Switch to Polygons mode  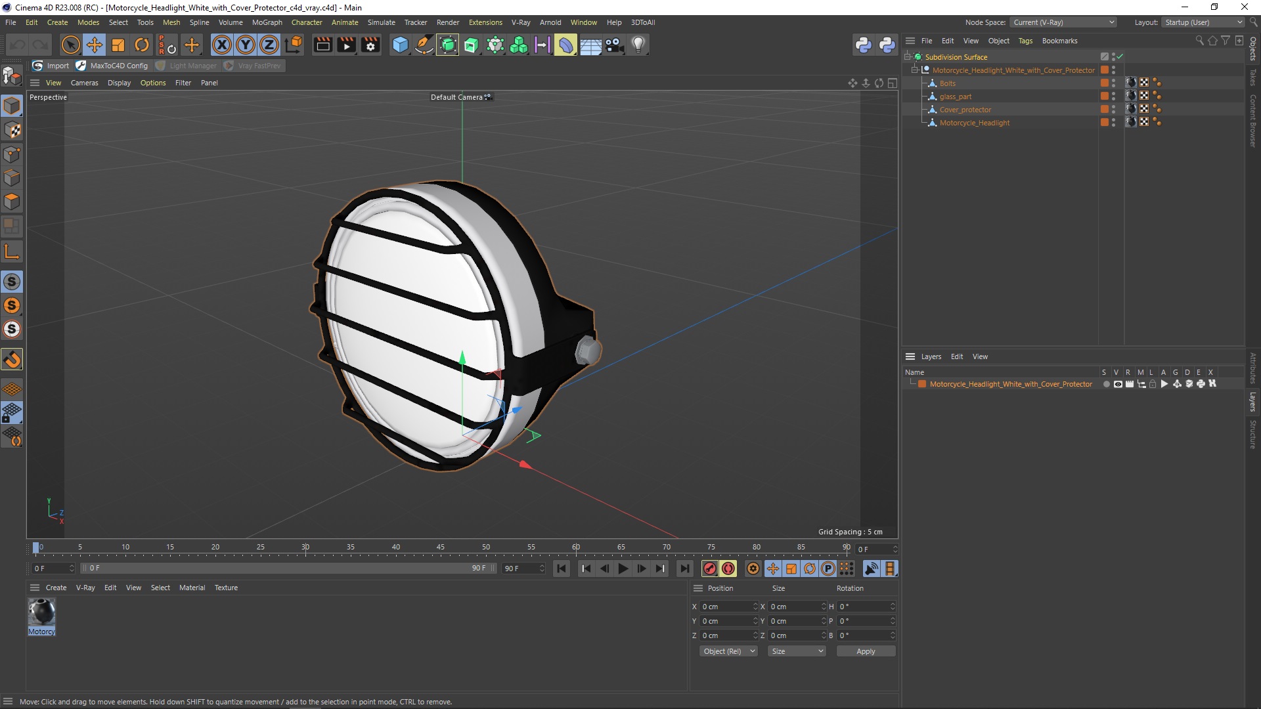tap(12, 202)
